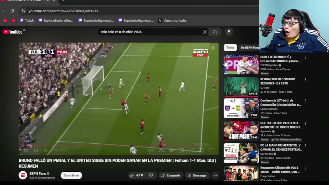Click the video info icon at top-right of player
Screen dimensions: 329x185
pos(213,48)
